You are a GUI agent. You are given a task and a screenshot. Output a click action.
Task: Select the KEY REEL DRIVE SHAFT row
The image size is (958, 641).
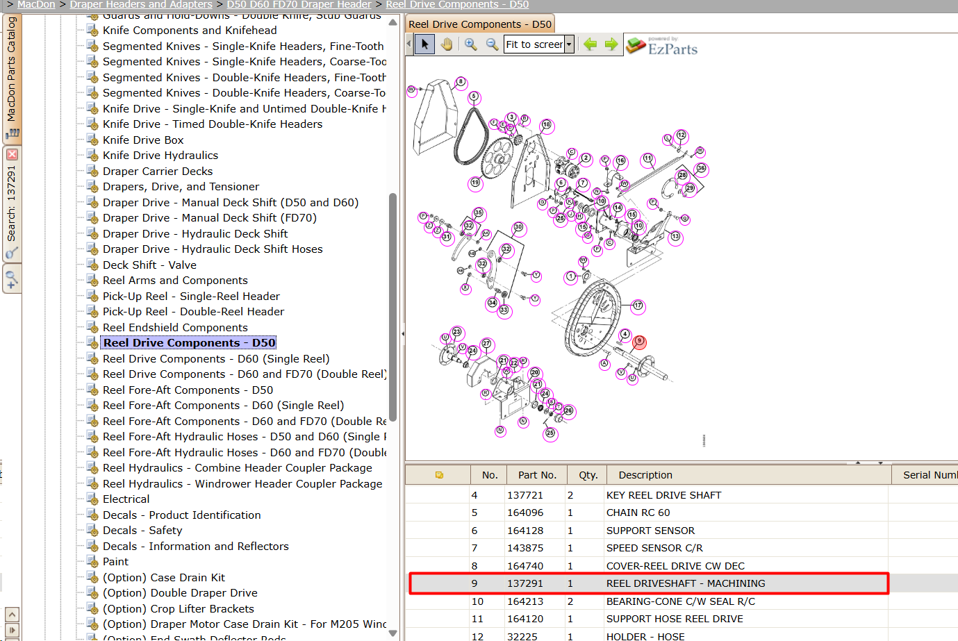coord(646,495)
